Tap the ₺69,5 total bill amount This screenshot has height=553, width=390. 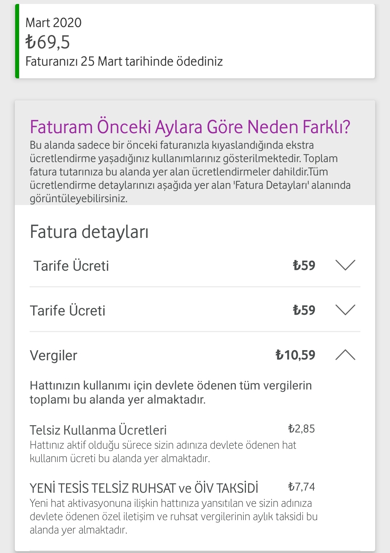(x=48, y=42)
